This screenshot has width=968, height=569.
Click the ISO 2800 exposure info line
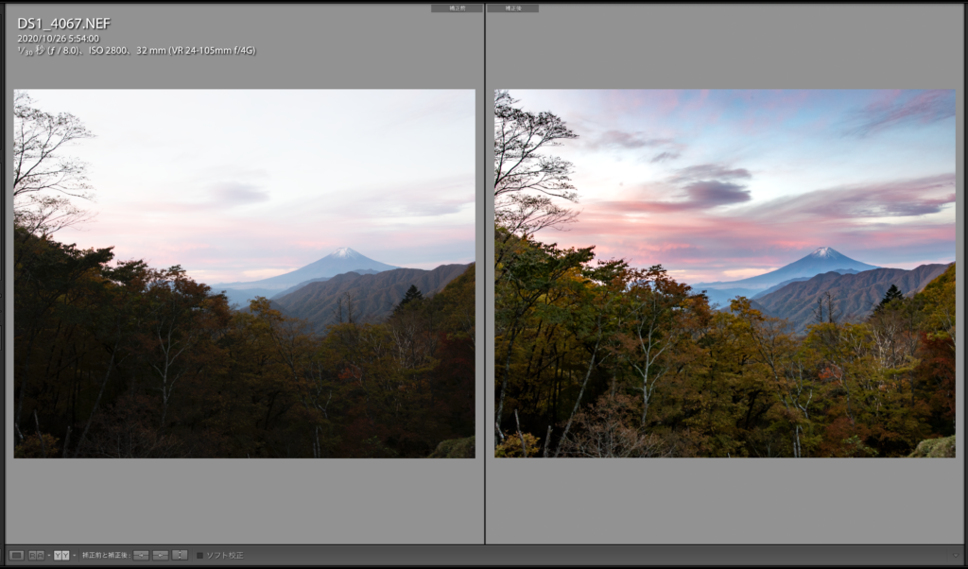[x=136, y=50]
